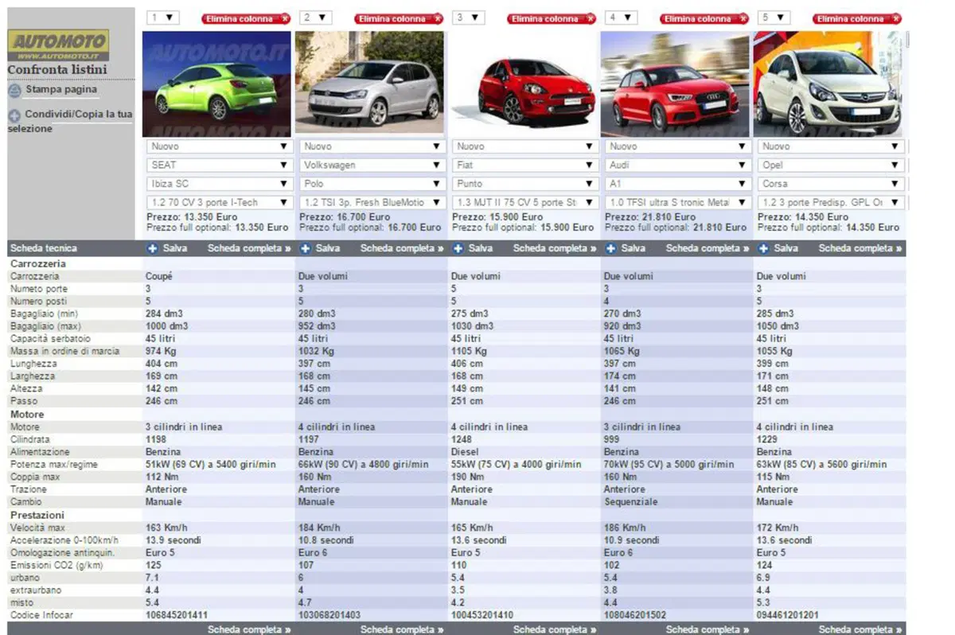Screen dimensions: 955x635
Task: Open the 1.2 70 CV 3 porte I-Tech version dropdown
Action: tap(219, 203)
